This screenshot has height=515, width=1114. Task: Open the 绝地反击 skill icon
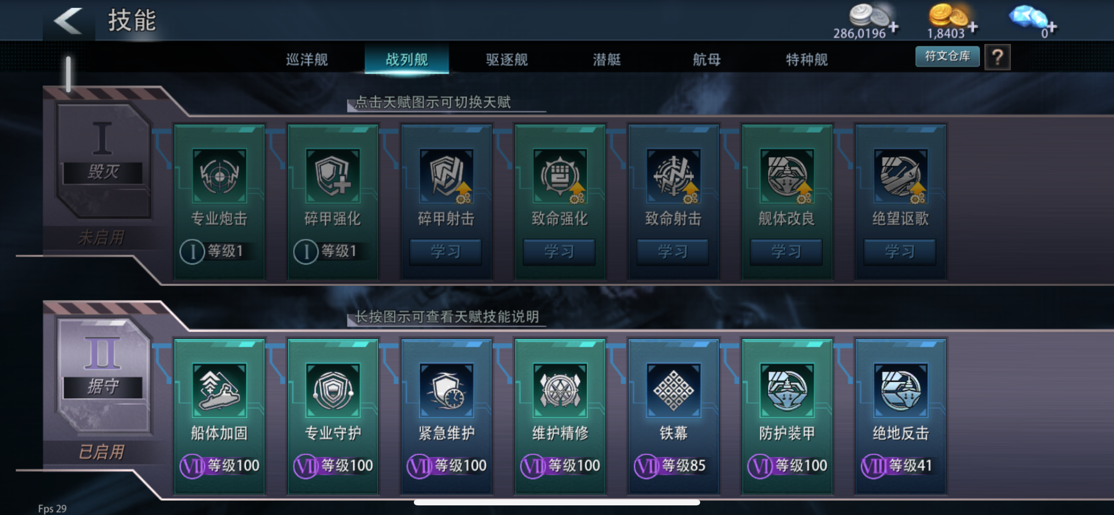point(901,391)
